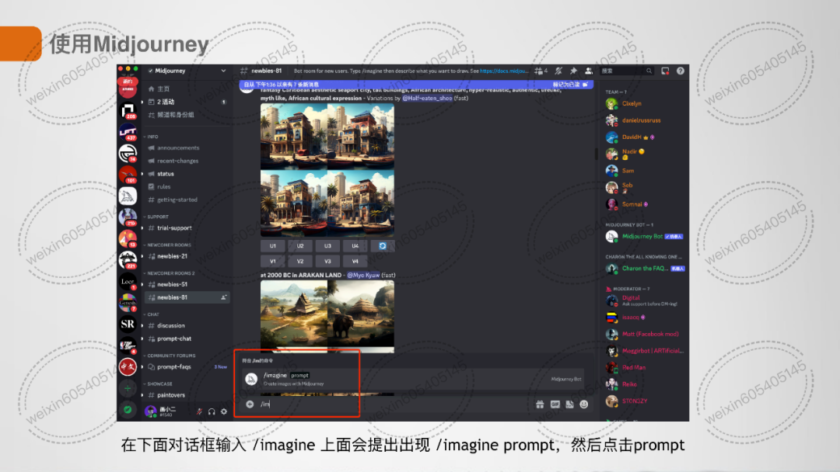Screen dimensions: 840x472
Task: Open the announcements channel
Action: [x=178, y=147]
